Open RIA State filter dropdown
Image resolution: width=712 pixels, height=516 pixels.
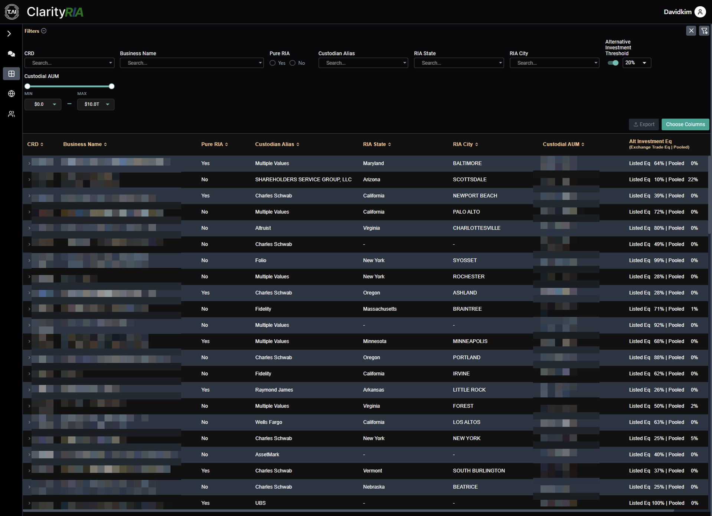point(459,63)
